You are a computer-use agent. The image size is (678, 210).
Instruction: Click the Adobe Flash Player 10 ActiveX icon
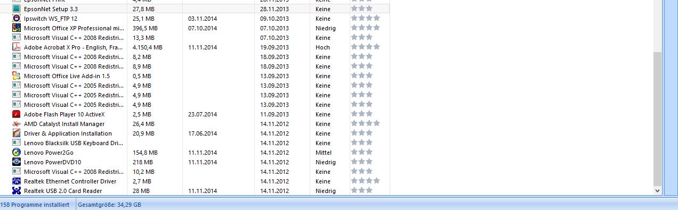pos(17,114)
